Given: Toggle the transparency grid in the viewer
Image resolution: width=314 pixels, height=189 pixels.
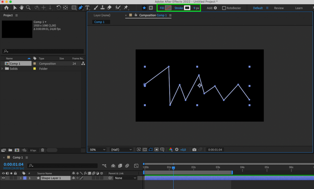Looking at the screenshot, I should (144, 150).
